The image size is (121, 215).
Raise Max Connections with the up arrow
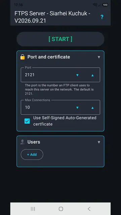point(92,107)
